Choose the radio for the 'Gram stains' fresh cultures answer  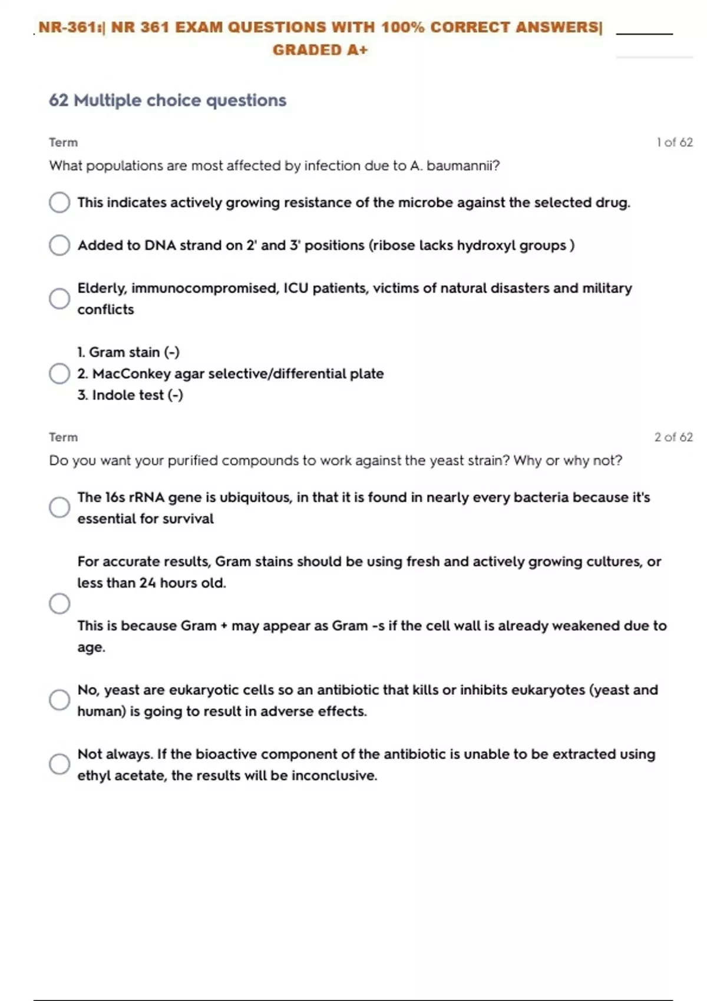click(60, 604)
